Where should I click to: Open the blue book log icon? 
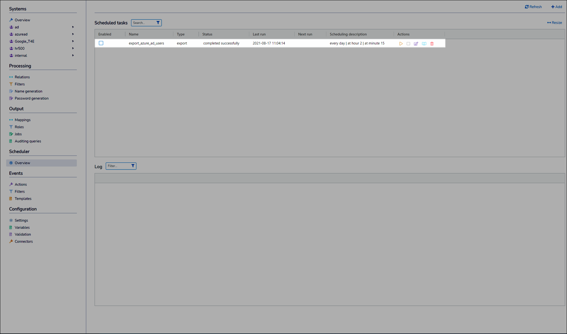pos(424,44)
